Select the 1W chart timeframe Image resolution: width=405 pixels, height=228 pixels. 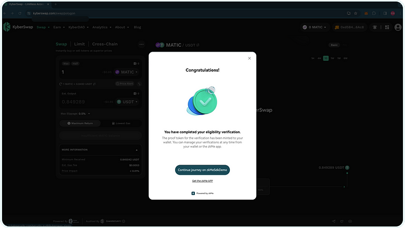pyautogui.click(x=333, y=58)
